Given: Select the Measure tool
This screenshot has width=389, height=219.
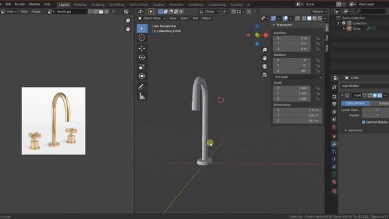Looking at the screenshot, I should click(x=142, y=96).
